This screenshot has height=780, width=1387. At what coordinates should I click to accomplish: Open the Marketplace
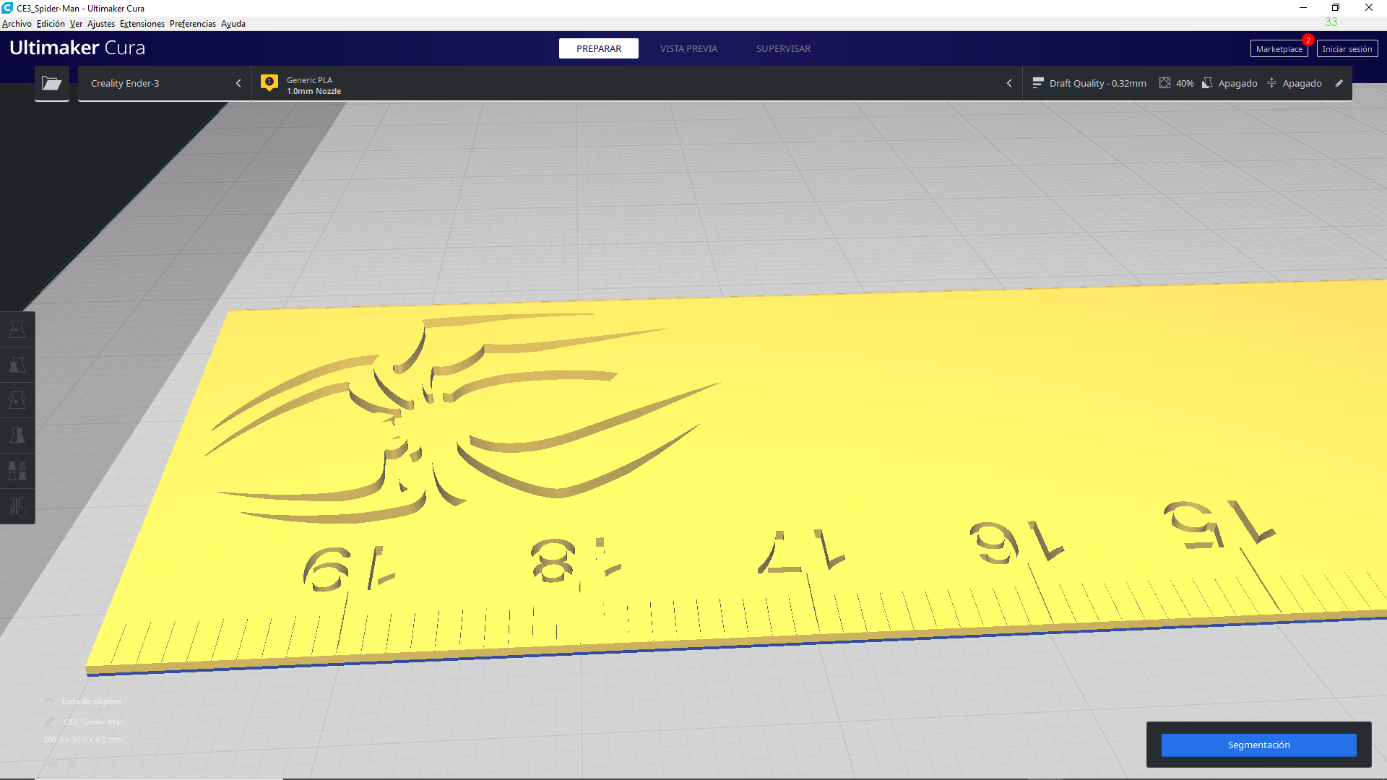pyautogui.click(x=1279, y=48)
